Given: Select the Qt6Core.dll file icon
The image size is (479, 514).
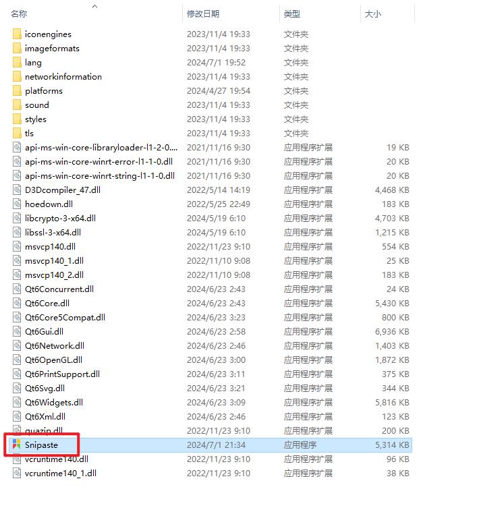Looking at the screenshot, I should click(x=17, y=304).
